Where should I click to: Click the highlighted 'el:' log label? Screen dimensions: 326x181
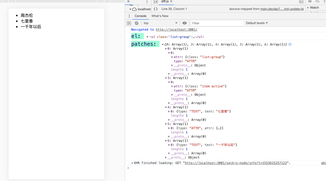tap(137, 36)
